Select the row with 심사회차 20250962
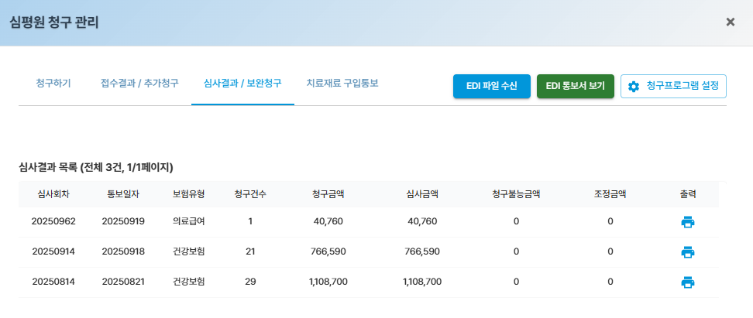Screen dimensions: 753x318 [x=53, y=222]
